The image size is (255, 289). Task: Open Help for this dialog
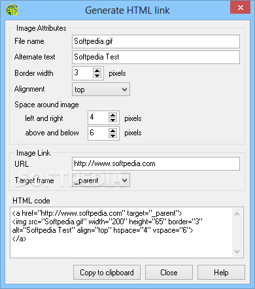click(x=221, y=273)
